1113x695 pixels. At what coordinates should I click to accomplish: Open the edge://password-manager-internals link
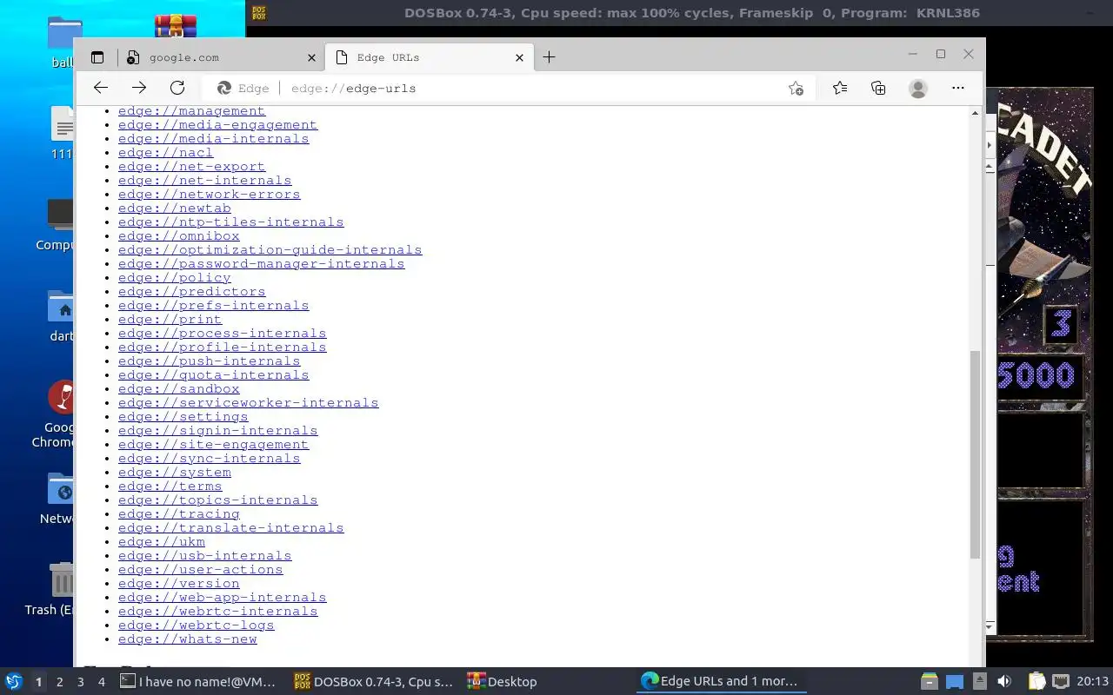click(261, 263)
